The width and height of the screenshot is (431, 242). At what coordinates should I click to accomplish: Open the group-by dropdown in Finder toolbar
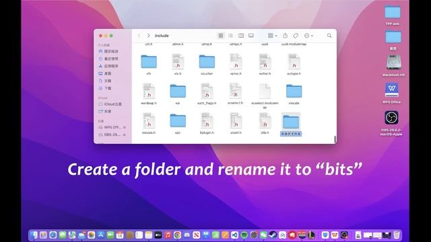[x=272, y=36]
